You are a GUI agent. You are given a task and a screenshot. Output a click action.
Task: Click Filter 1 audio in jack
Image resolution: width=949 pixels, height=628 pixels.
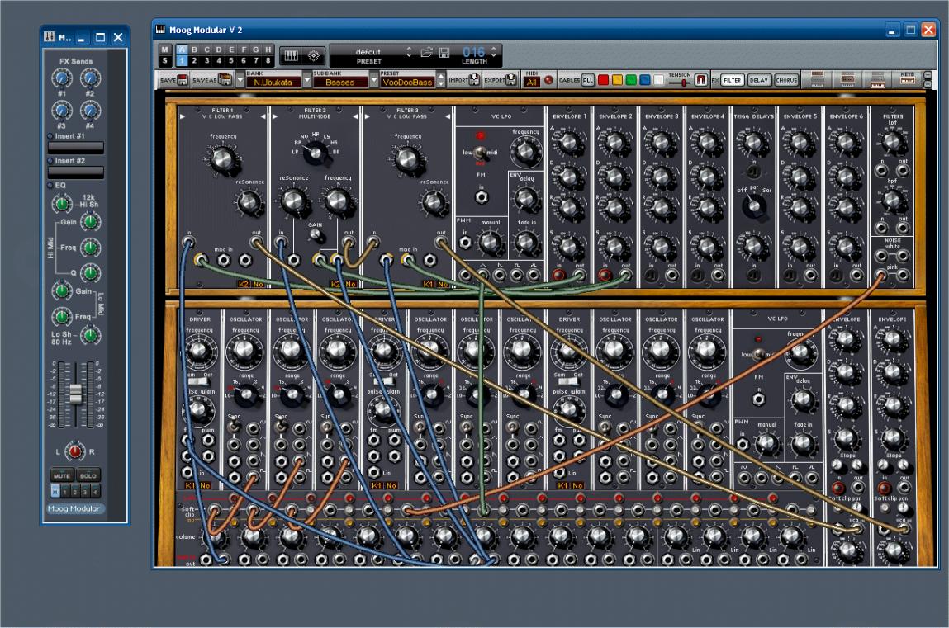click(x=188, y=243)
